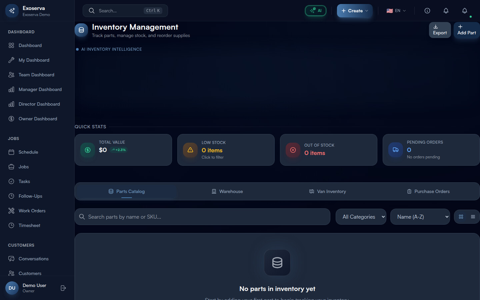Click the Low Stock warning triangle icon
480x300 pixels.
(x=190, y=150)
